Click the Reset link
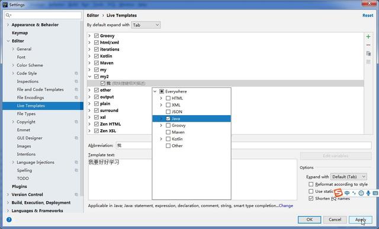Viewport: 379px width, 229px height. pyautogui.click(x=368, y=15)
